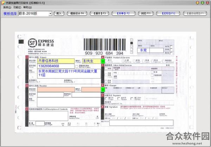
Task: Click green >> arrow beside receiver contact
Action: [103, 90]
